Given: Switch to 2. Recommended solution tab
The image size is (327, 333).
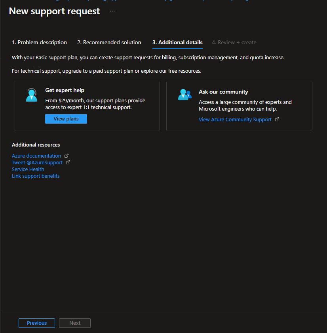Looking at the screenshot, I should pos(109,43).
